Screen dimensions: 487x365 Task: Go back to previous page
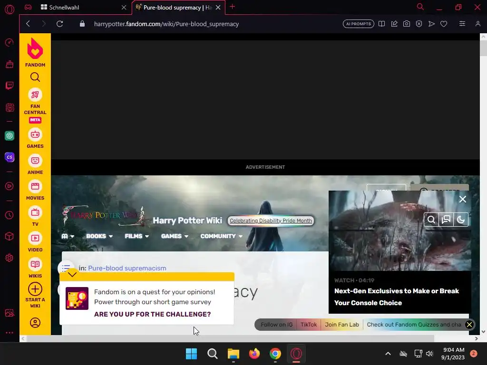(x=28, y=24)
